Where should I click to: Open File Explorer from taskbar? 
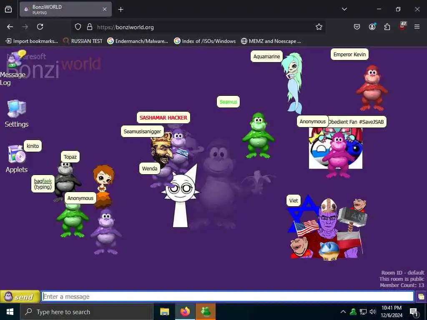pyautogui.click(x=164, y=312)
